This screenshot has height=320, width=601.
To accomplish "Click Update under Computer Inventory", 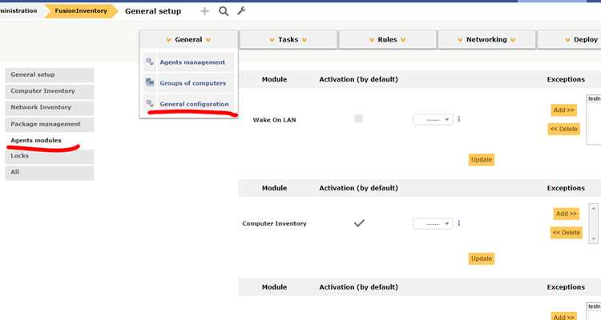I will pos(482,258).
